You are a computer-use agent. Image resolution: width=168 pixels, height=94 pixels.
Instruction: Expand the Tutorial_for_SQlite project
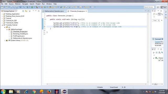tap(2, 23)
